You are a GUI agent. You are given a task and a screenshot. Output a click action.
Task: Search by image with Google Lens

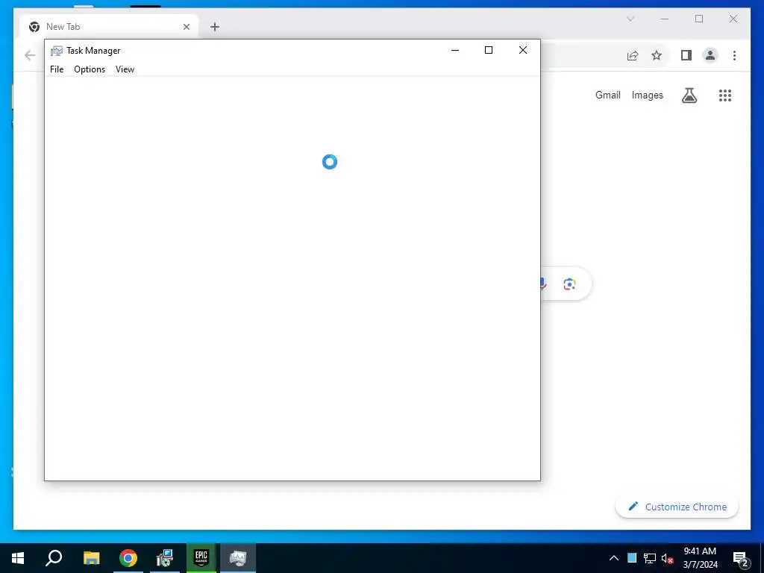[x=569, y=284]
